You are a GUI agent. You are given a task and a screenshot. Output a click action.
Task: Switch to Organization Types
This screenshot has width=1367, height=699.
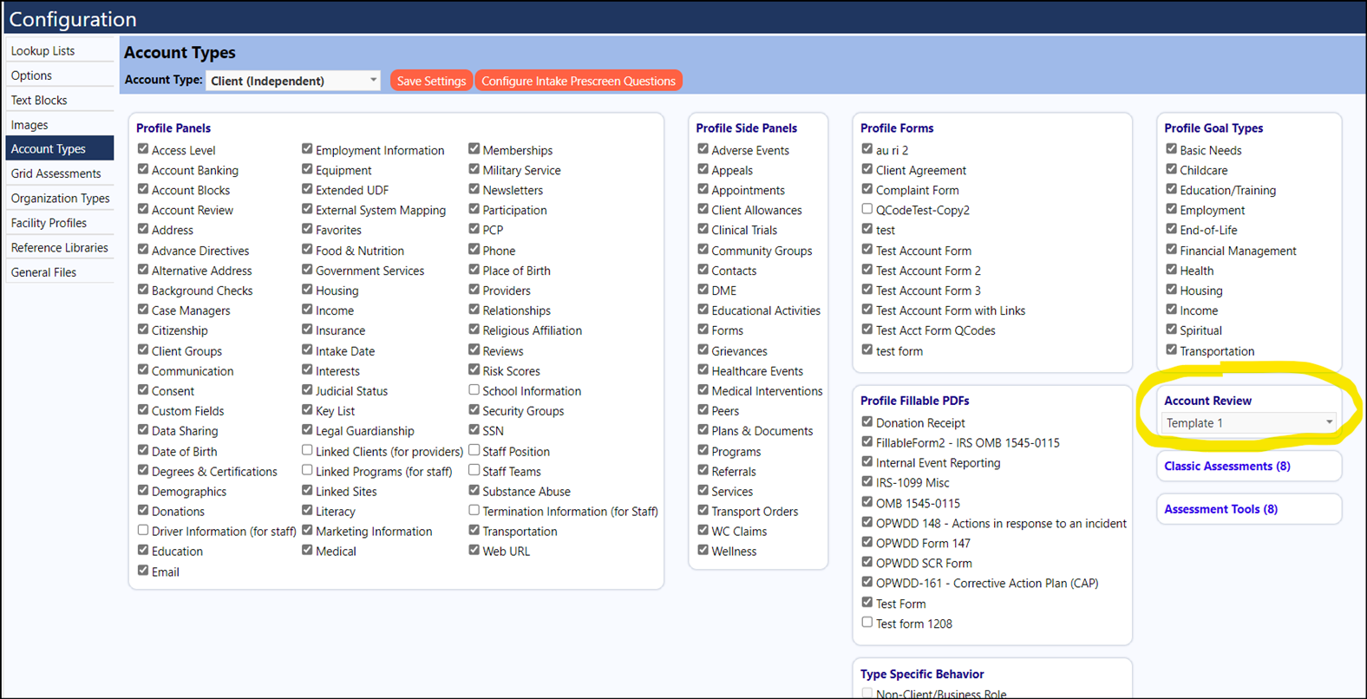(x=60, y=198)
